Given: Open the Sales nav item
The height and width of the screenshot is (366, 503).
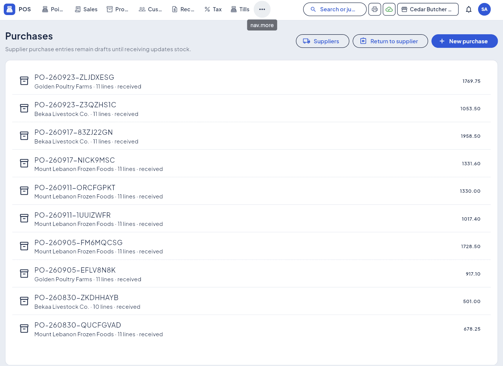Looking at the screenshot, I should coord(86,9).
